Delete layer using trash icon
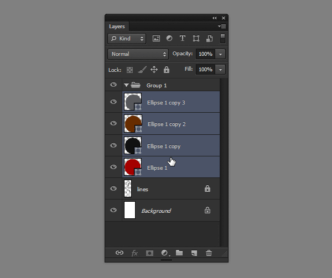 pyautogui.click(x=209, y=253)
